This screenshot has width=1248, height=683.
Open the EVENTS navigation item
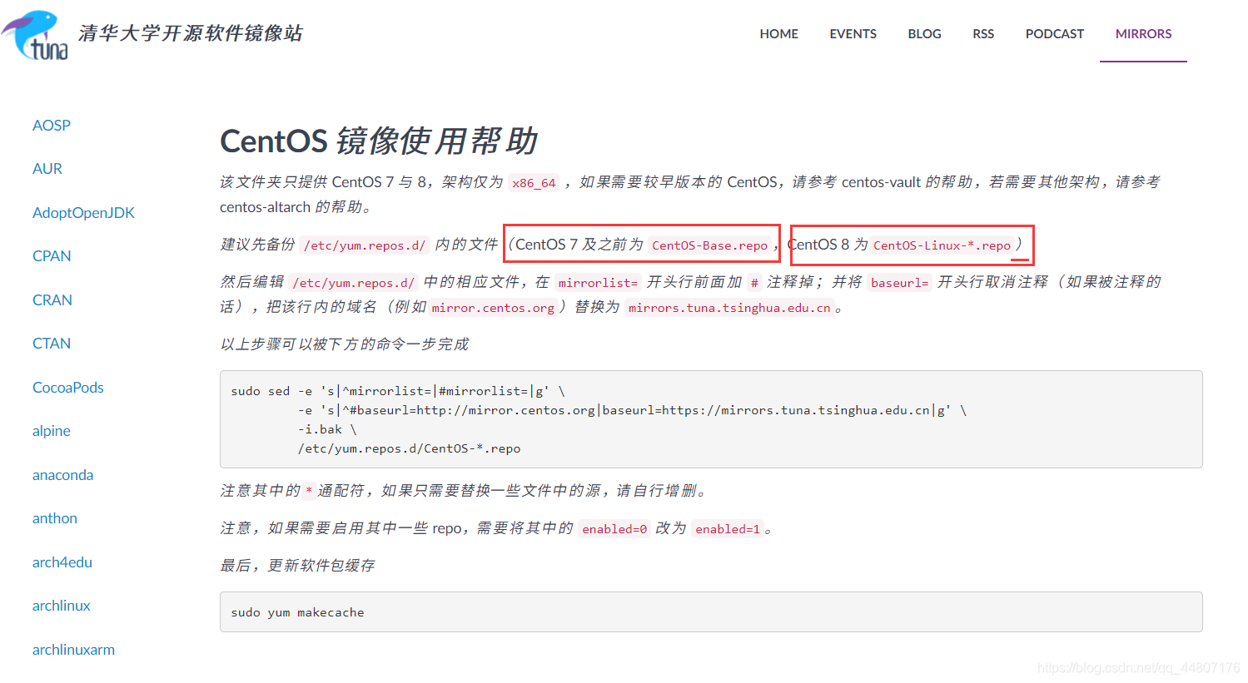coord(853,34)
